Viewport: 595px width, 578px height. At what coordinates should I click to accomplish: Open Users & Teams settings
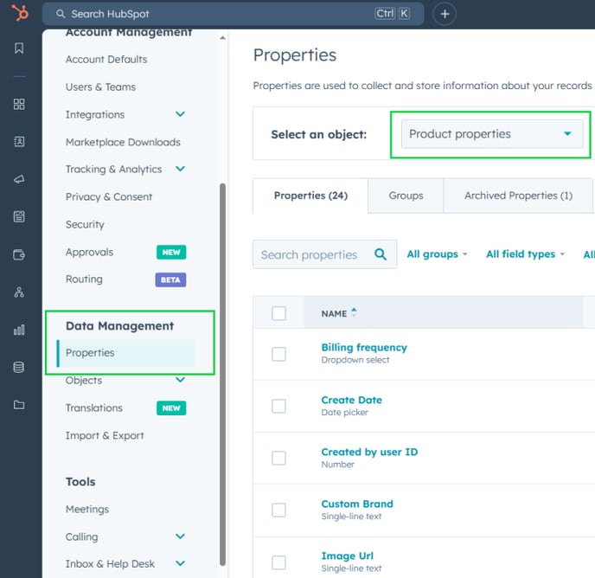tap(100, 87)
